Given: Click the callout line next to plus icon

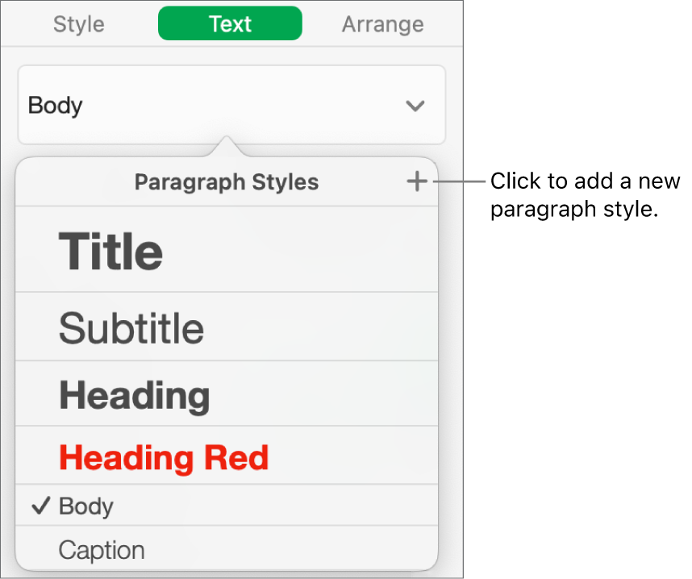Looking at the screenshot, I should tap(460, 182).
